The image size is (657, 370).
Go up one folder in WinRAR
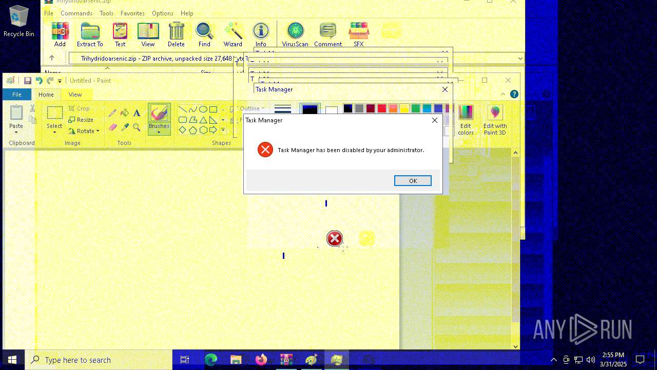(x=51, y=58)
